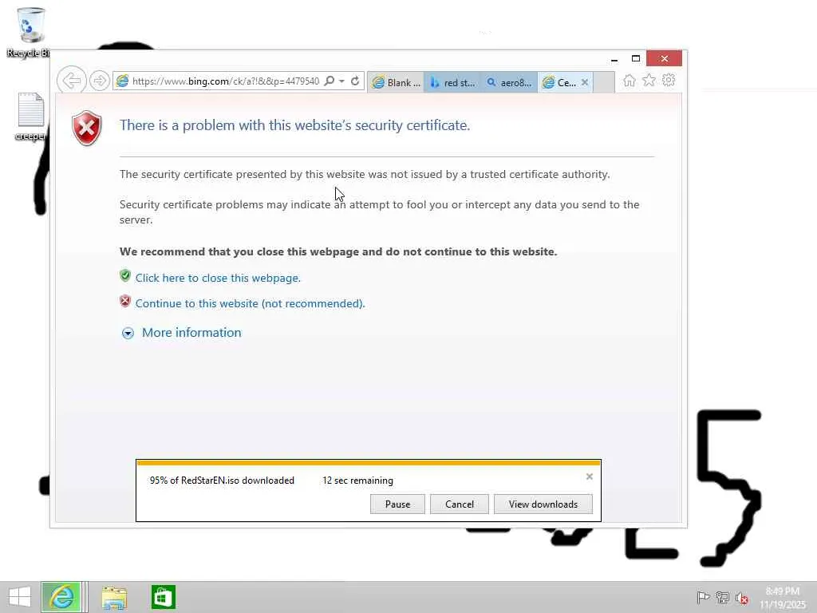Click the network tray icon

coord(722,597)
